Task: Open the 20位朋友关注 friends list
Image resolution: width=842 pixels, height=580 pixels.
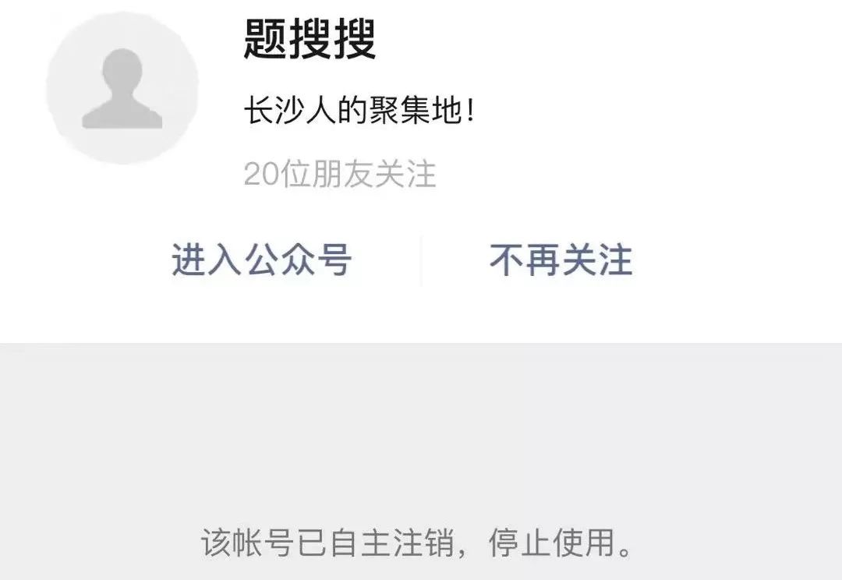Action: [339, 174]
